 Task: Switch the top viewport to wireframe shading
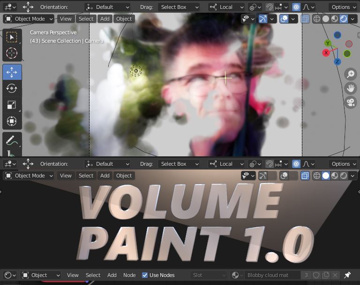point(317,19)
